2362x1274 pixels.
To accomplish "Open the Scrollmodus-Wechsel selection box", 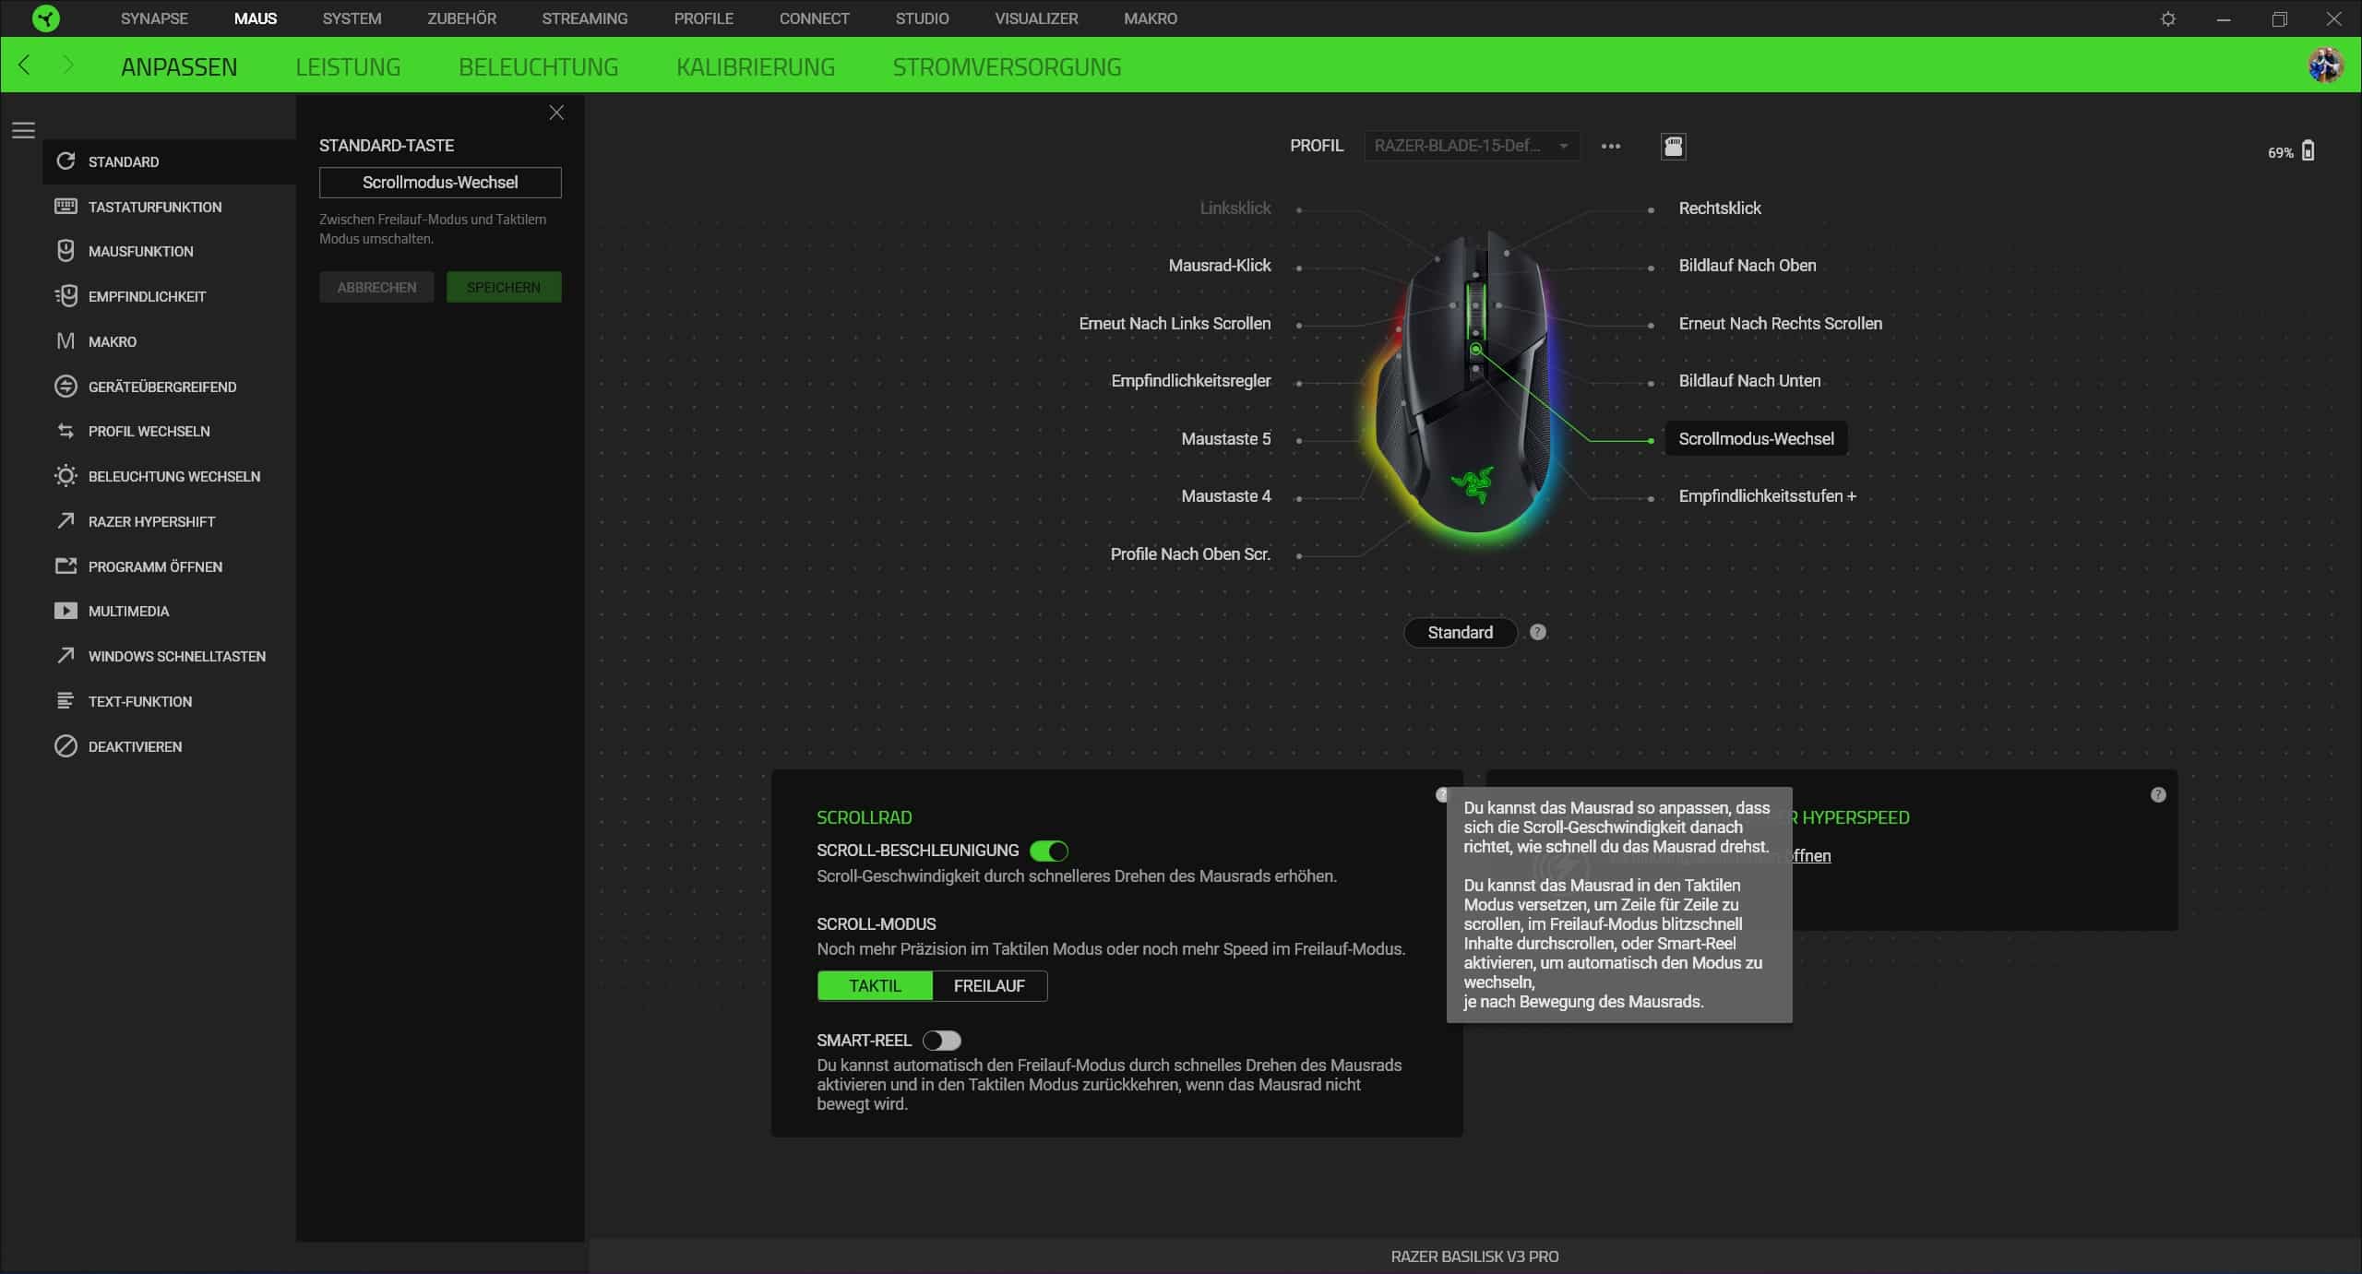I will (440, 183).
